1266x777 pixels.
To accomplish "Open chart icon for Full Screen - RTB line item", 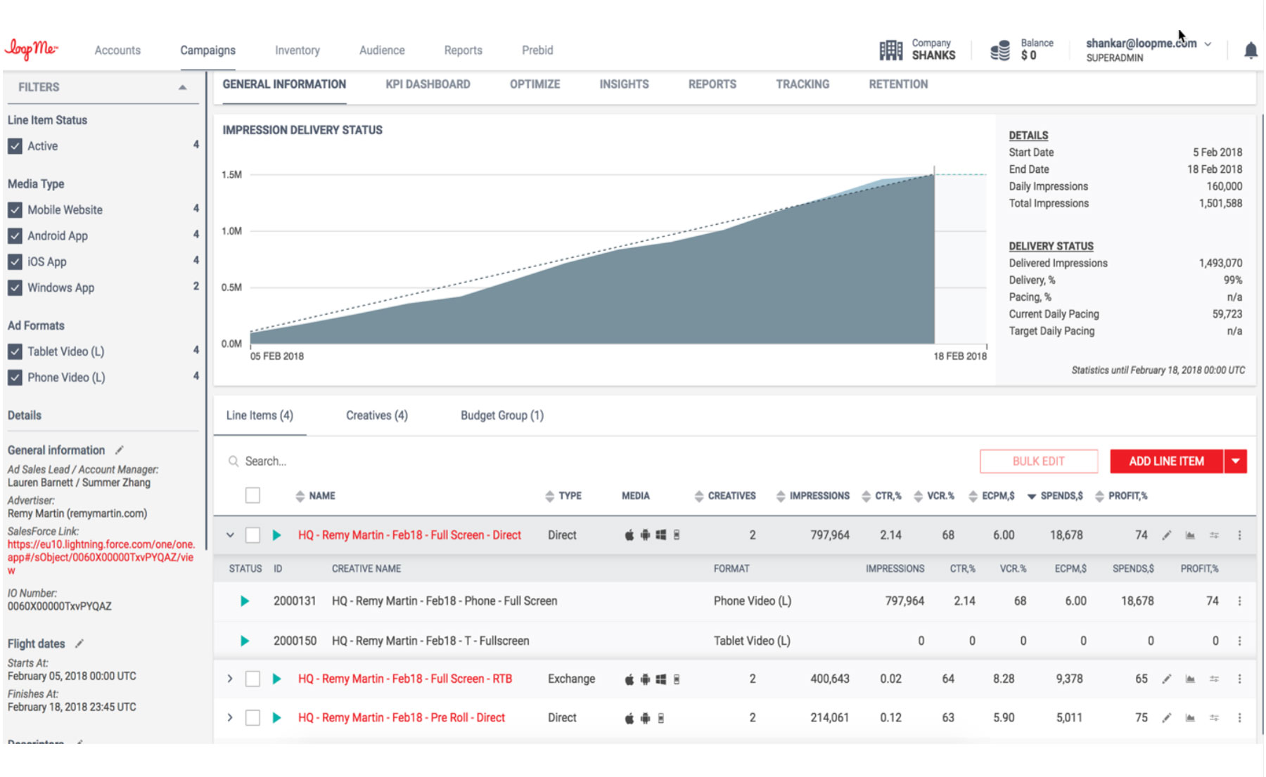I will pyautogui.click(x=1190, y=679).
